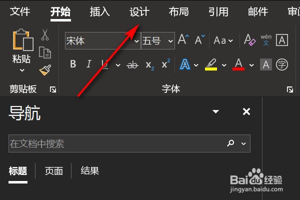Expand the 宋体 font name dropdown
This screenshot has width=300, height=200.
coord(136,41)
